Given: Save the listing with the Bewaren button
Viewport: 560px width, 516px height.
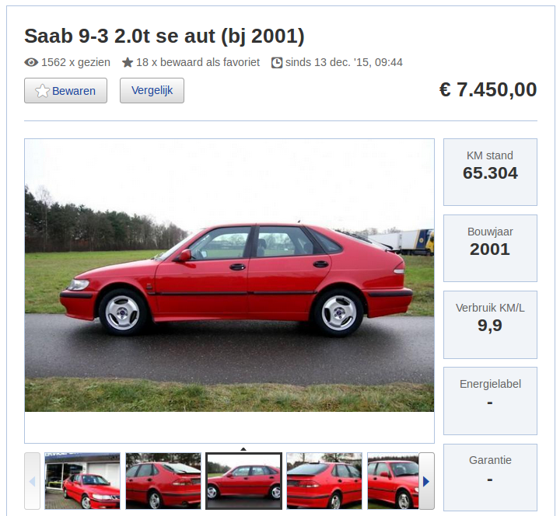Looking at the screenshot, I should click(65, 91).
